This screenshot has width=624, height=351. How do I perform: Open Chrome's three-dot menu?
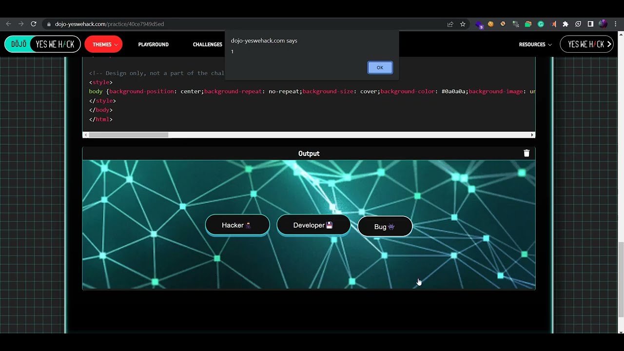coord(616,24)
